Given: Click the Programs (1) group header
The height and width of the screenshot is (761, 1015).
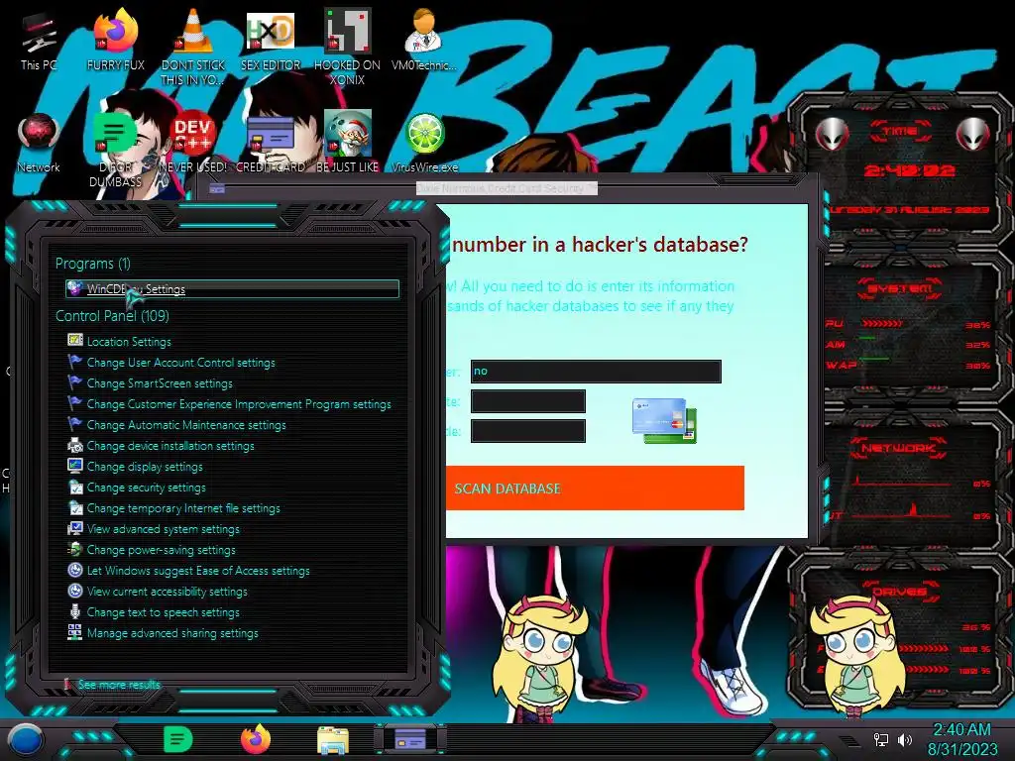Looking at the screenshot, I should pyautogui.click(x=92, y=264).
